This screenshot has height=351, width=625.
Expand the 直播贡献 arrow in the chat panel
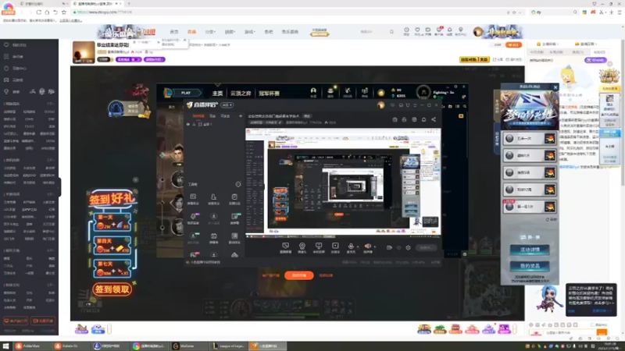click(596, 44)
